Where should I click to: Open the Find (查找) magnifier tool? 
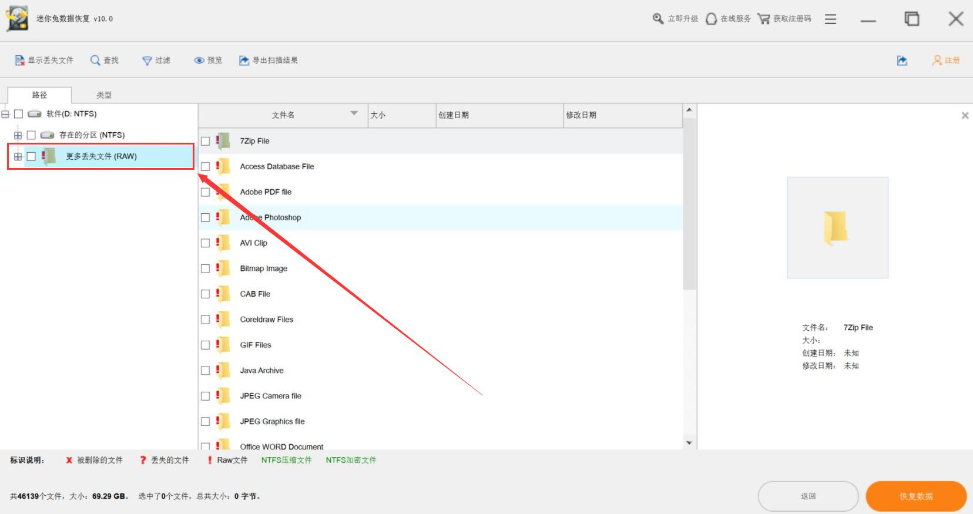(x=95, y=61)
